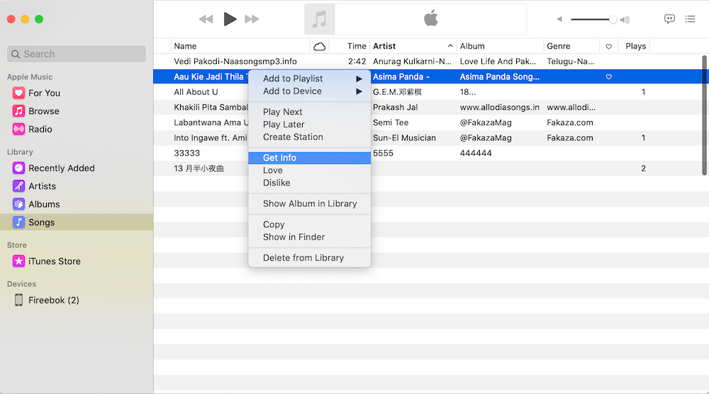Click the For You heart icon
Viewport: 709px width, 394px height.
(x=18, y=93)
